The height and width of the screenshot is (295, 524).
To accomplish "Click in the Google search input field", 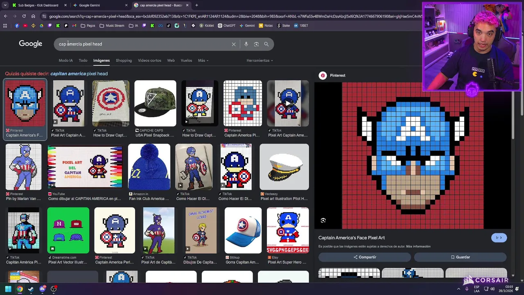I will click(x=143, y=44).
